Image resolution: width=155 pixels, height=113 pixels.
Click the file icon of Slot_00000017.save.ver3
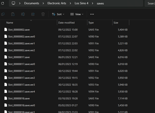pos(6,85)
